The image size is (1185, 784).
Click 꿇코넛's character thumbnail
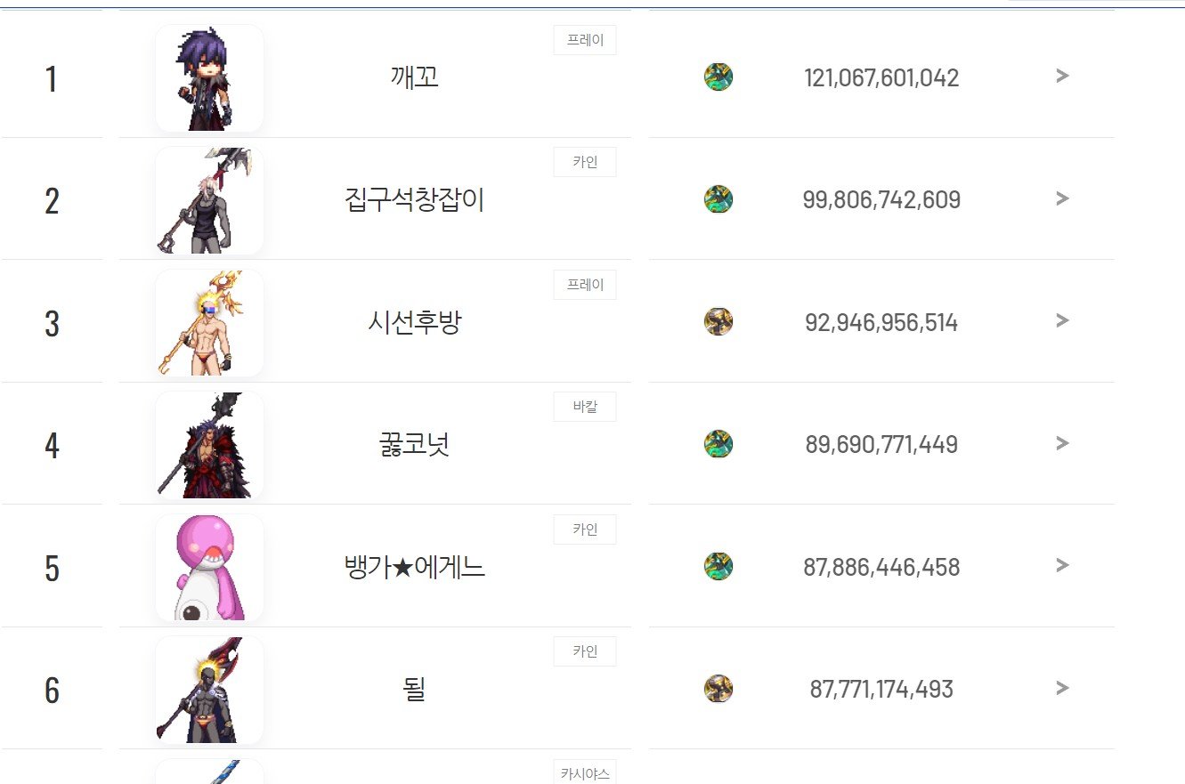(x=209, y=444)
